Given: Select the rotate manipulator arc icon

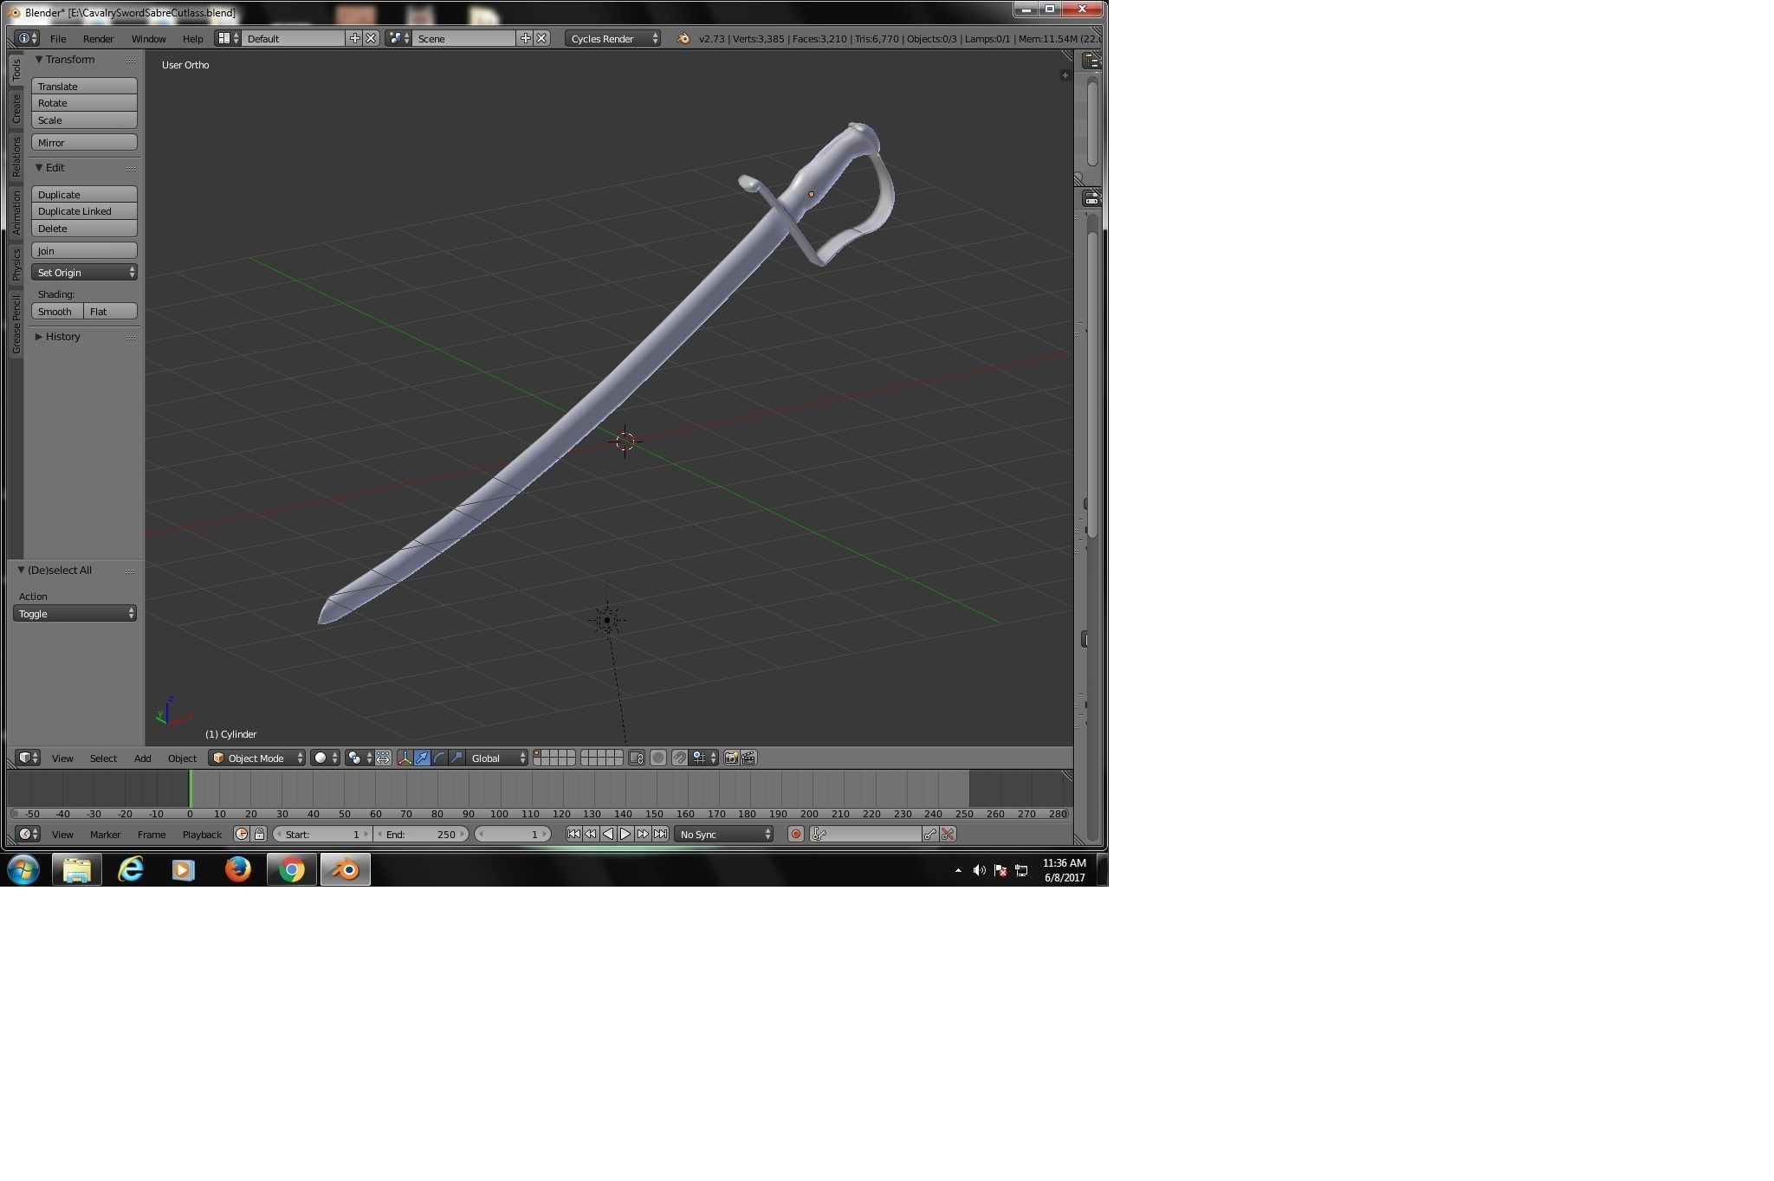Looking at the screenshot, I should tap(439, 758).
